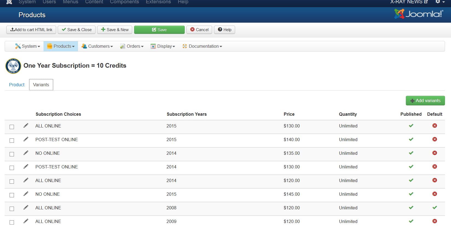Click edit pencil for ALL ONLINE 2009 row
This screenshot has height=226, width=451.
click(26, 221)
